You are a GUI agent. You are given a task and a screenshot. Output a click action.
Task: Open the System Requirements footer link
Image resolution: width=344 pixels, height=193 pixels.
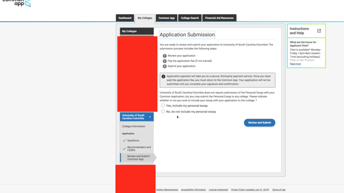[x=167, y=190]
